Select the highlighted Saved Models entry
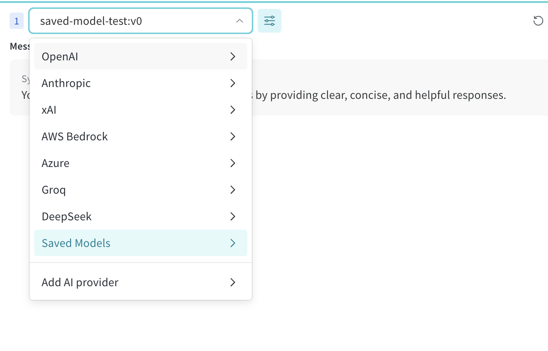The image size is (548, 351). click(x=141, y=243)
